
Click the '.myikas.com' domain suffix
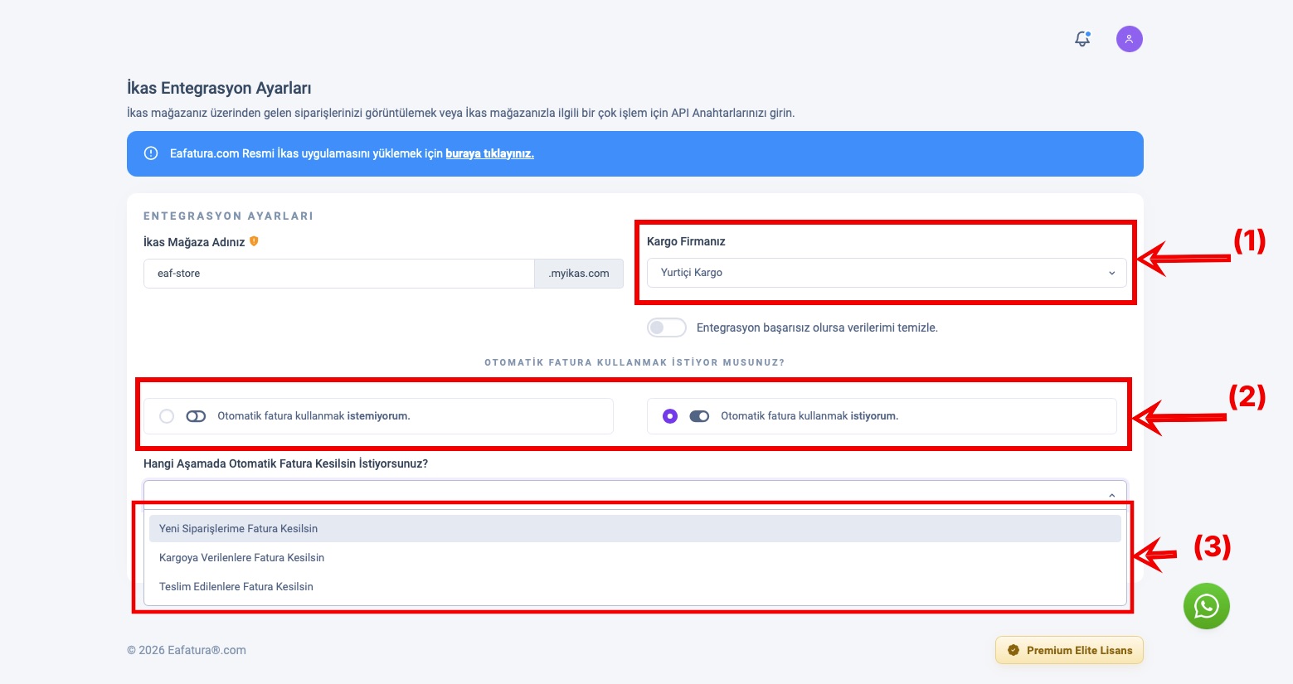click(579, 274)
